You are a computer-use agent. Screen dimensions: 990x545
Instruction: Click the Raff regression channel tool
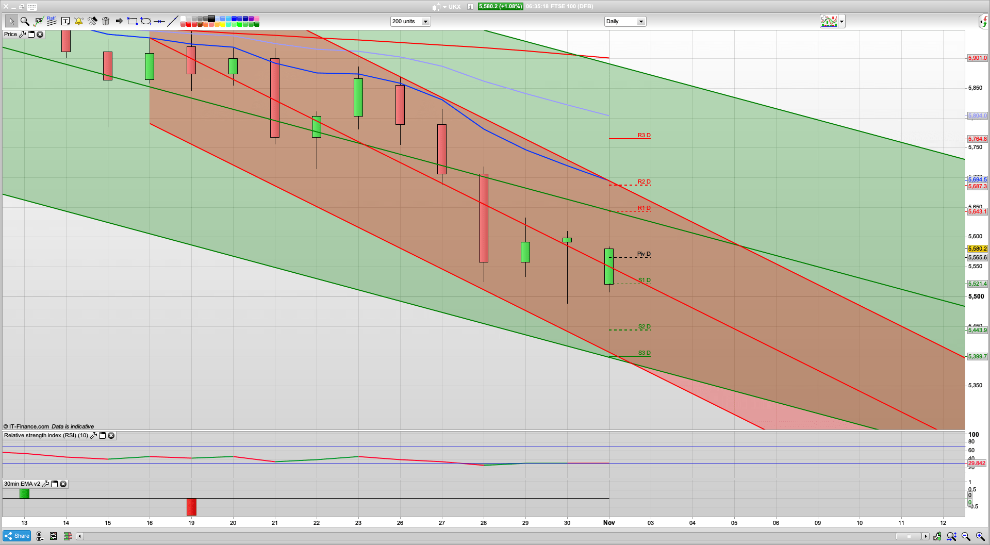coord(52,21)
